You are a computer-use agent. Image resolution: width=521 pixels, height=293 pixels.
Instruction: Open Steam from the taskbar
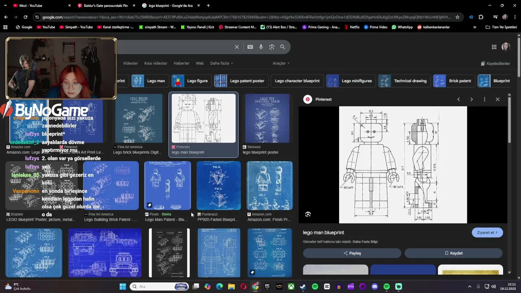303,286
